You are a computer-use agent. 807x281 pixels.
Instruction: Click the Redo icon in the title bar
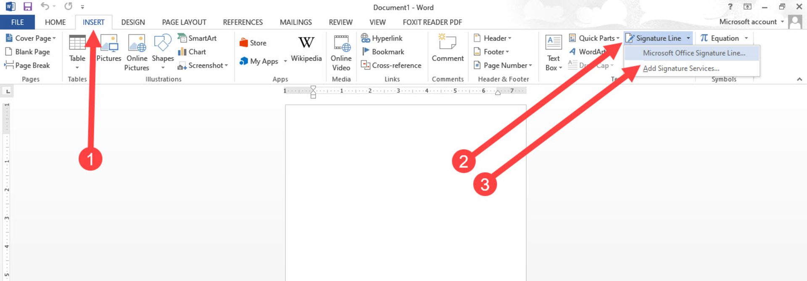click(68, 7)
